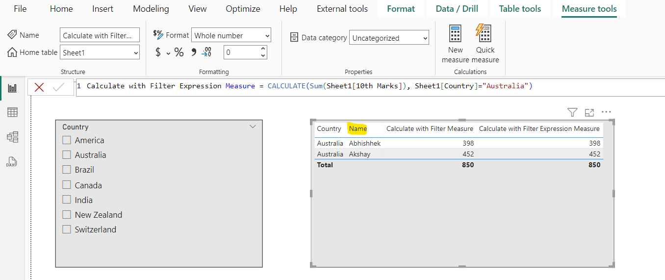Image resolution: width=665 pixels, height=280 pixels.
Task: Open Data category Uncategorized dropdown
Action: [389, 38]
